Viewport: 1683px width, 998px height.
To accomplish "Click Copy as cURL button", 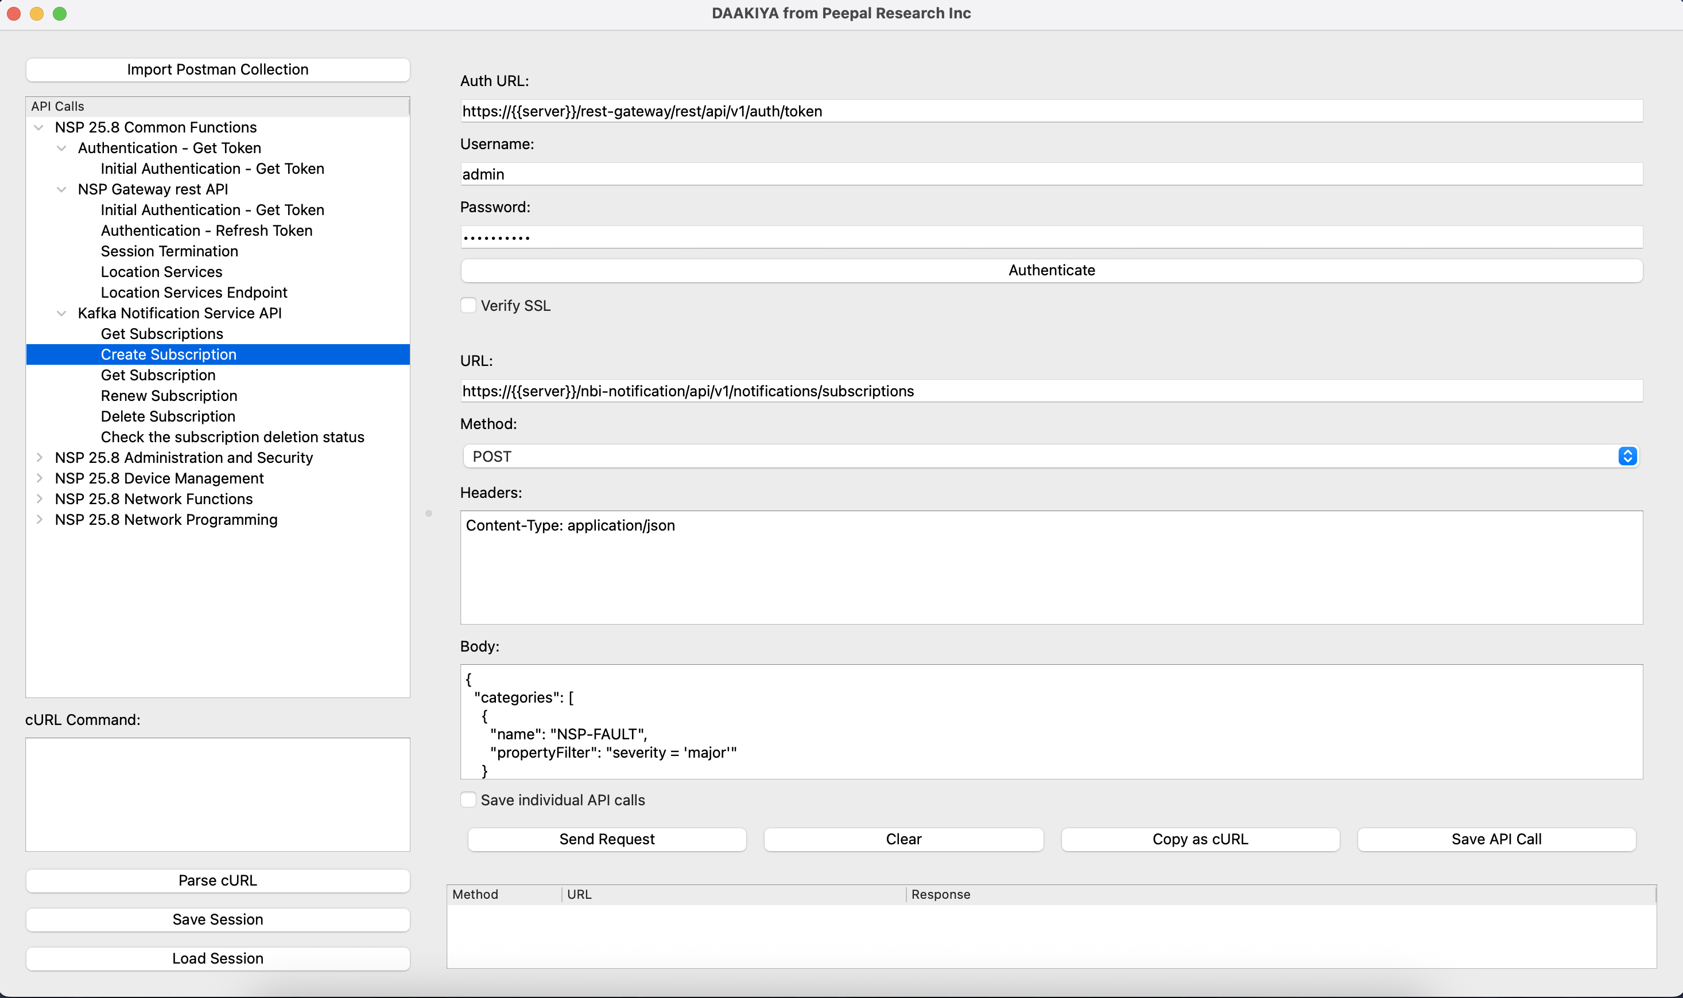I will click(x=1200, y=839).
